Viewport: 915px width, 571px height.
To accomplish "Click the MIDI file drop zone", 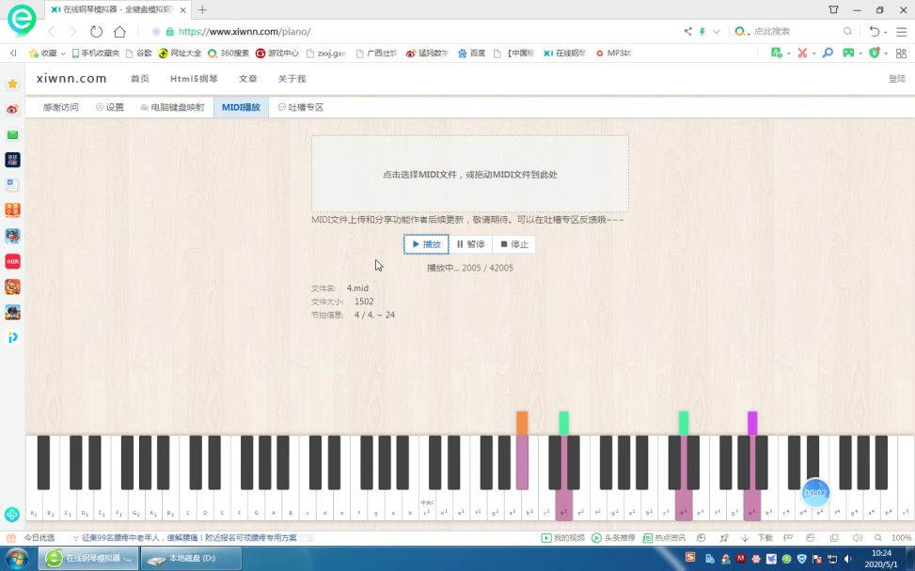I will [x=470, y=175].
